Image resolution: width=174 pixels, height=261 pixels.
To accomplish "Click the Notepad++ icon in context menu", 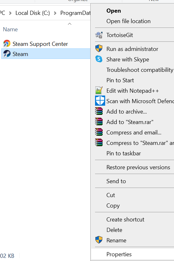I will tap(99, 90).
